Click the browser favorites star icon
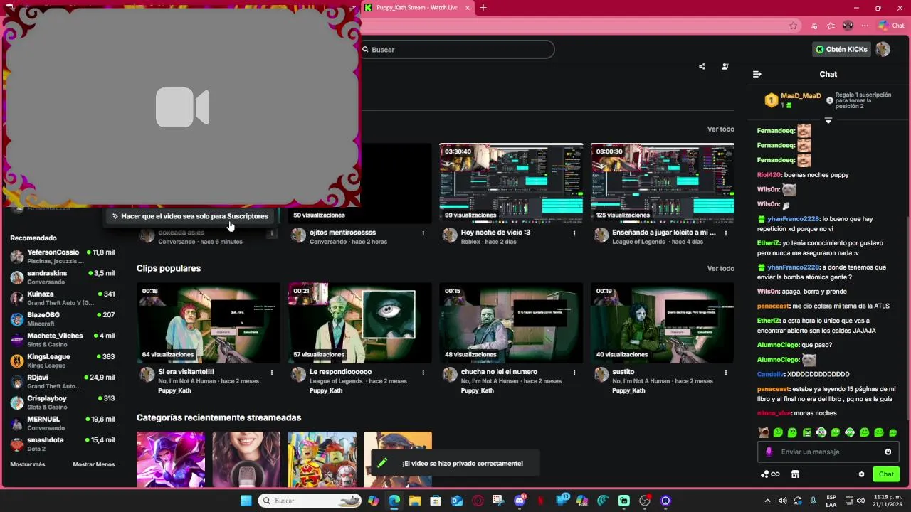 click(x=793, y=26)
